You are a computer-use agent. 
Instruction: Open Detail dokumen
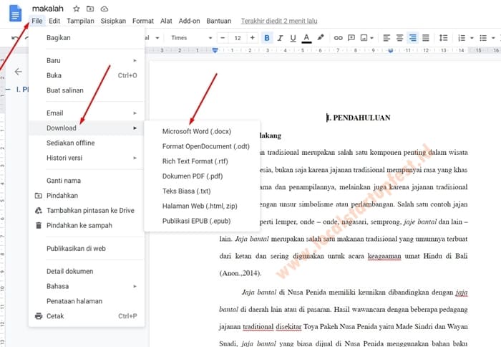point(87,271)
